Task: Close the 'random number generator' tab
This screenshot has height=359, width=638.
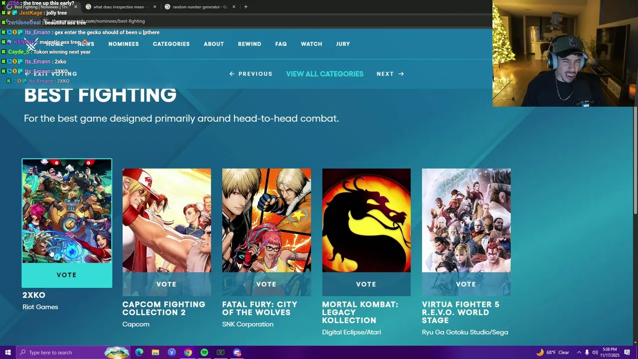Action: (234, 7)
